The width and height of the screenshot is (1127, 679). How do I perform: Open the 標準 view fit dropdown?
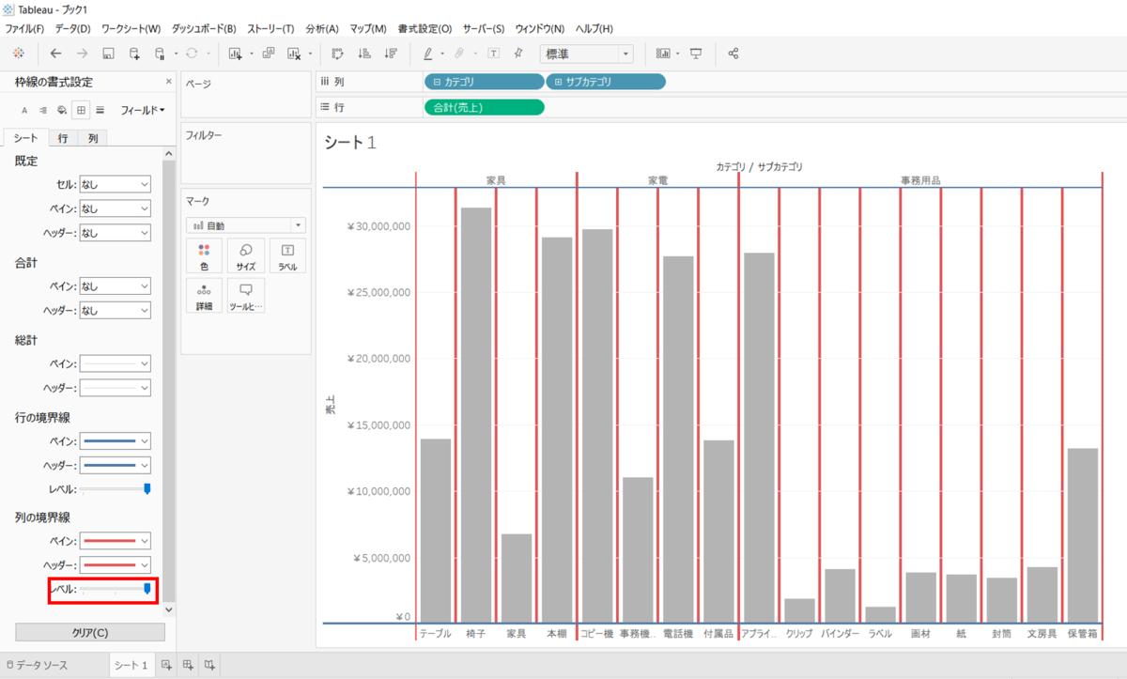tap(587, 54)
